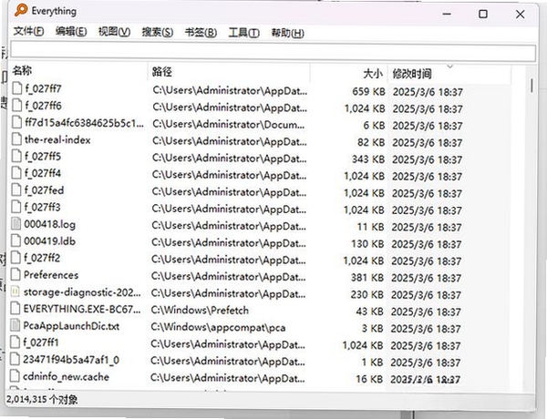Viewport: 547px width, 419px height.
Task: Maximize the Everything window
Action: [483, 14]
